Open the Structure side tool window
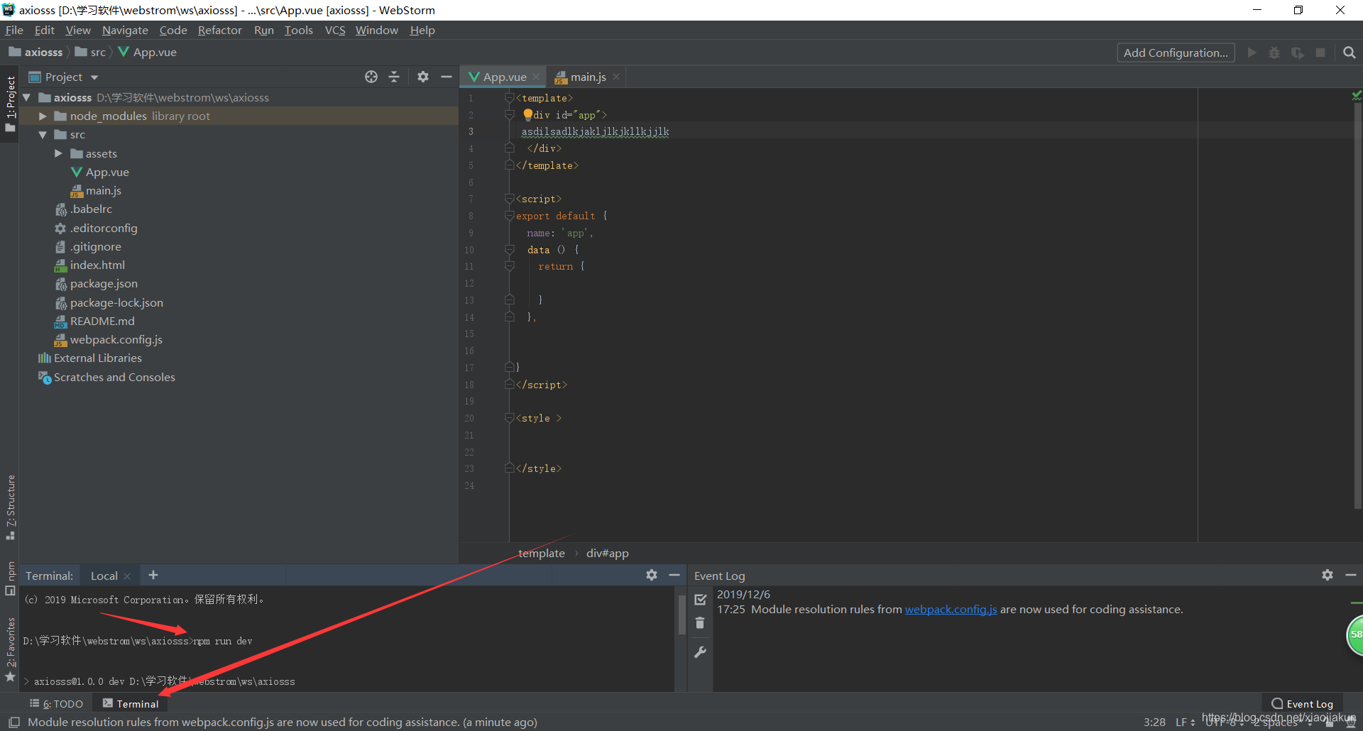The height and width of the screenshot is (731, 1363). click(11, 507)
